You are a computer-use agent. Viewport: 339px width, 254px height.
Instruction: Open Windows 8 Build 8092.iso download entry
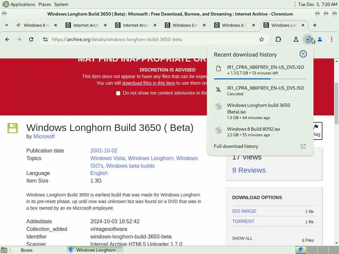pos(260,132)
